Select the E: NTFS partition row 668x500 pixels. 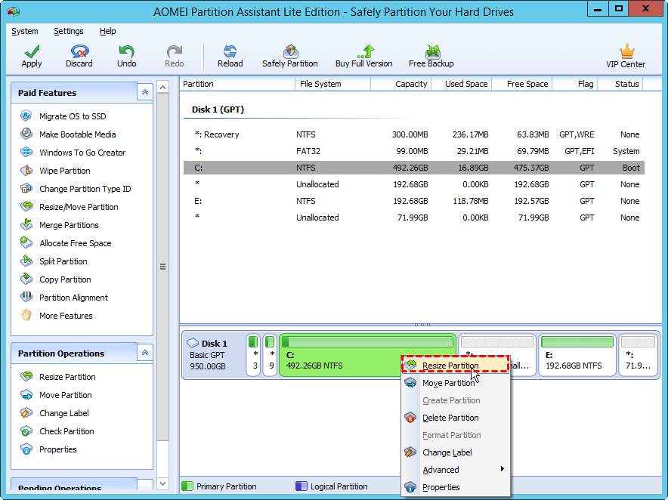(x=413, y=201)
